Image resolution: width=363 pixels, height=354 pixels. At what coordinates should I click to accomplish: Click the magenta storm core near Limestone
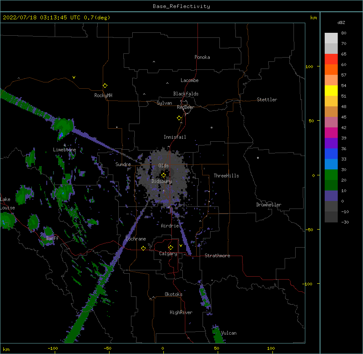pos(61,135)
